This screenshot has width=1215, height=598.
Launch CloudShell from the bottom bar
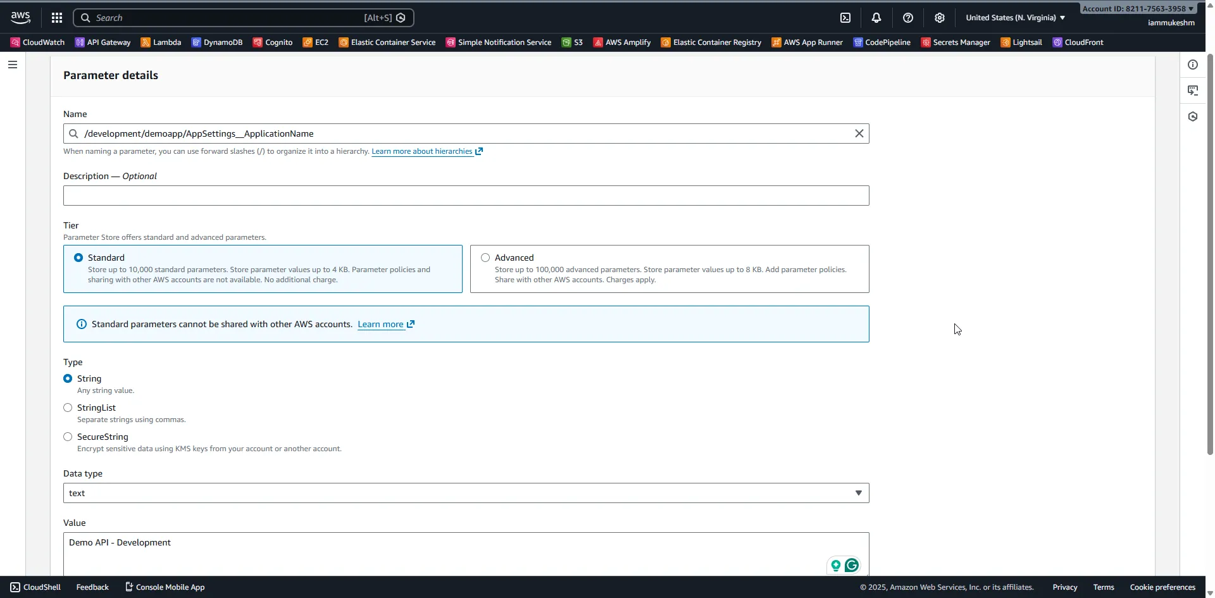[35, 587]
